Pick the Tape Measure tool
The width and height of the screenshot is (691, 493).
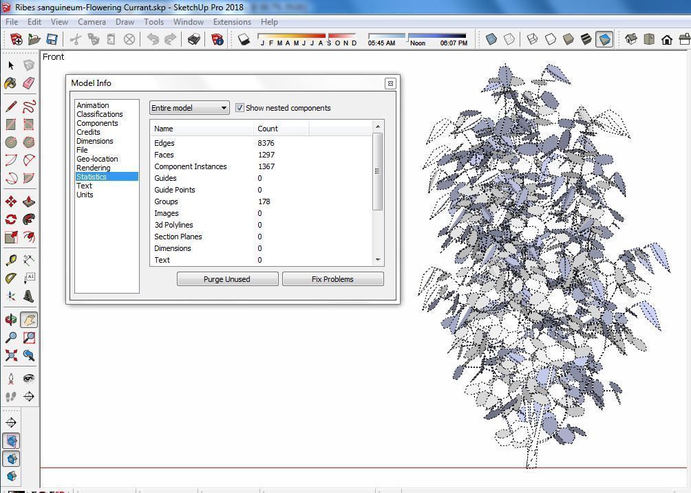point(11,261)
